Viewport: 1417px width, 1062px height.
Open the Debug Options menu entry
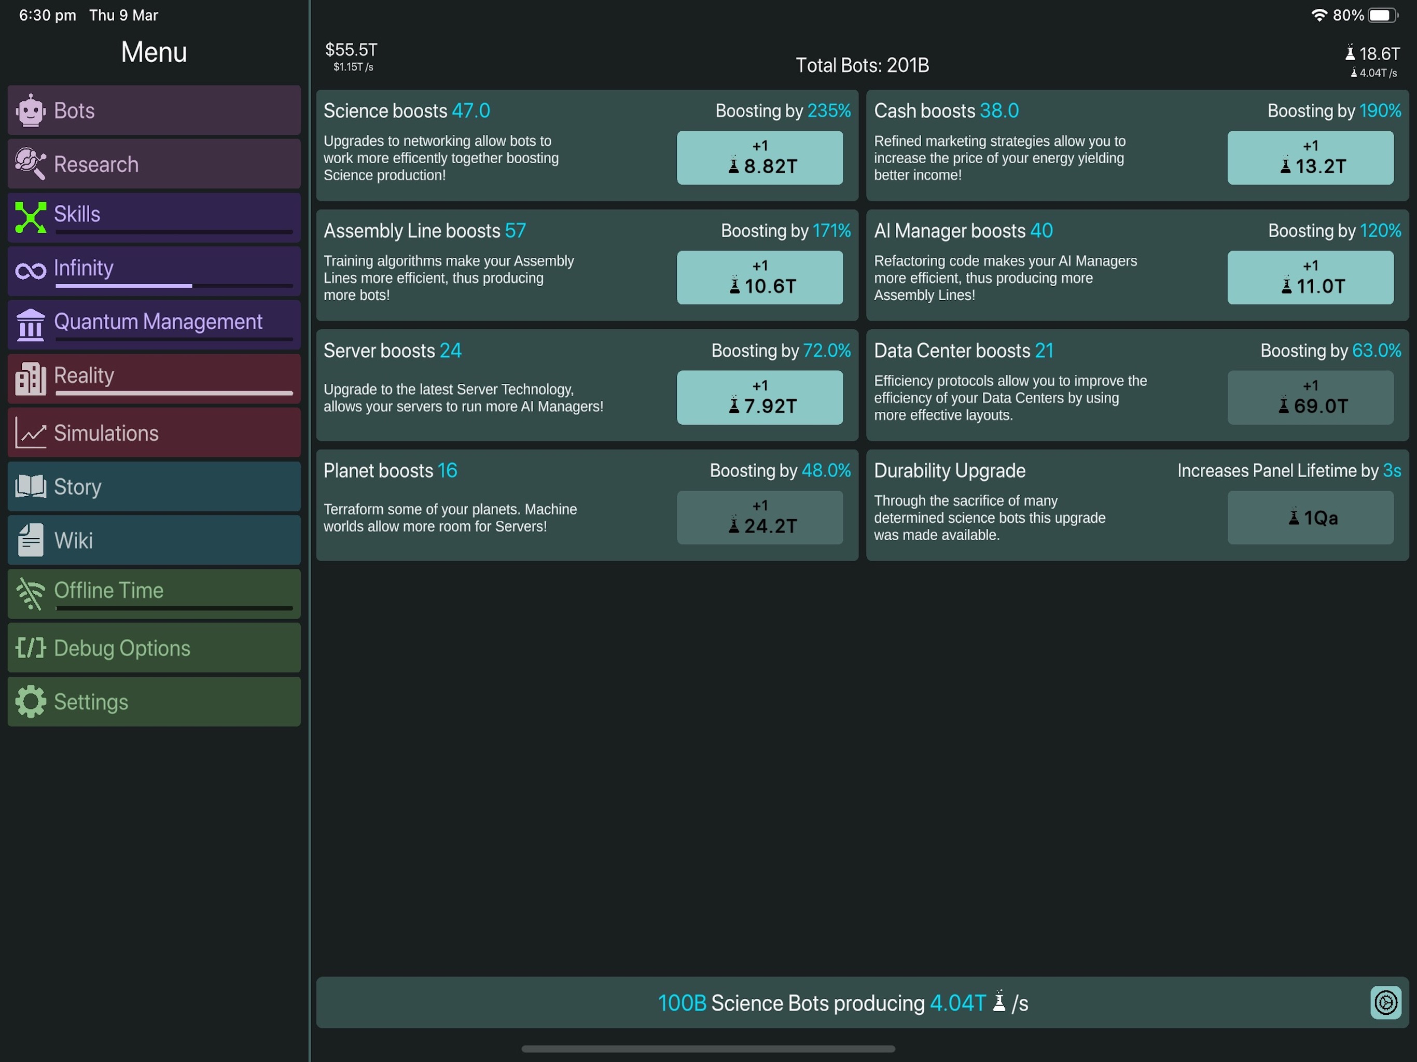(154, 648)
